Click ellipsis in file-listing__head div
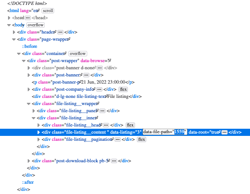 pyautogui.click(x=106, y=125)
